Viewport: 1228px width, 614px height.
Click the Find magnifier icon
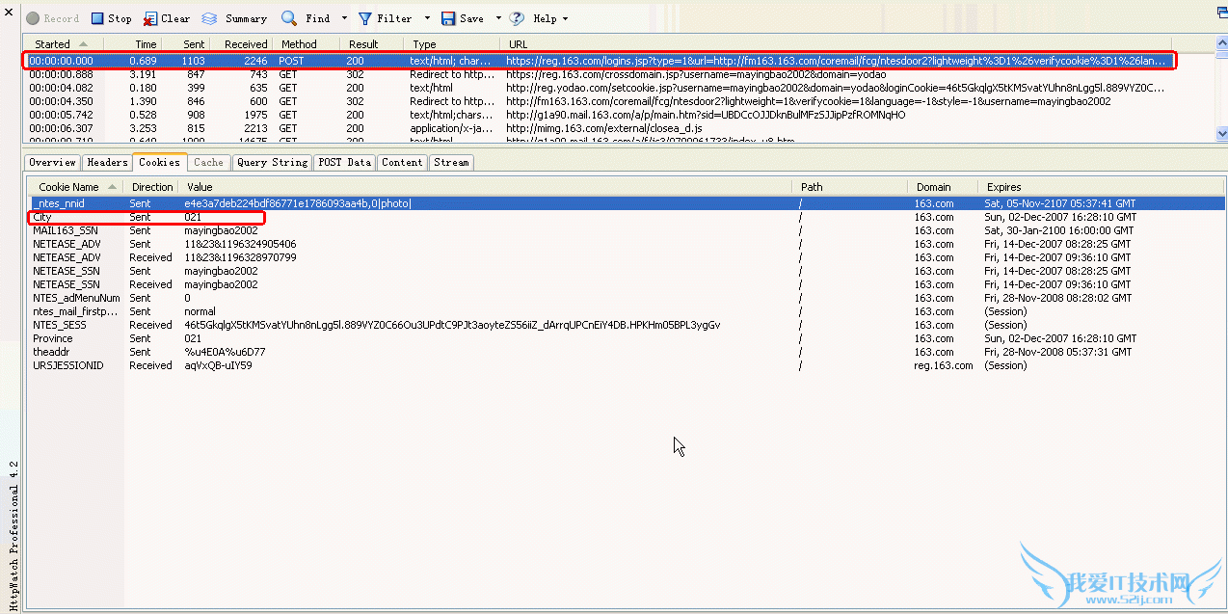tap(289, 18)
